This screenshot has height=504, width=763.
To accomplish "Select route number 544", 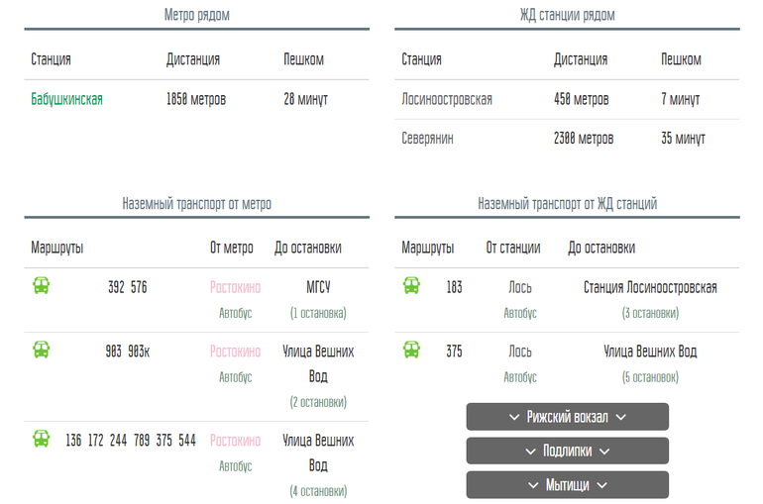I will [187, 441].
